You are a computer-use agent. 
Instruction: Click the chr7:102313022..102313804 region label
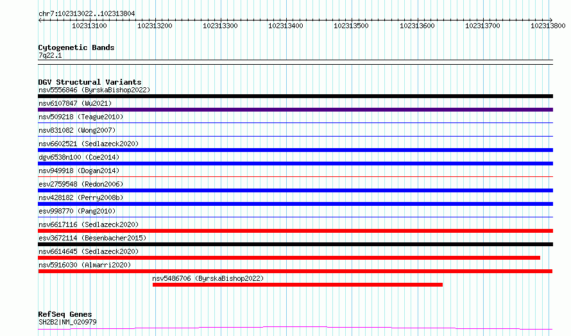[87, 13]
